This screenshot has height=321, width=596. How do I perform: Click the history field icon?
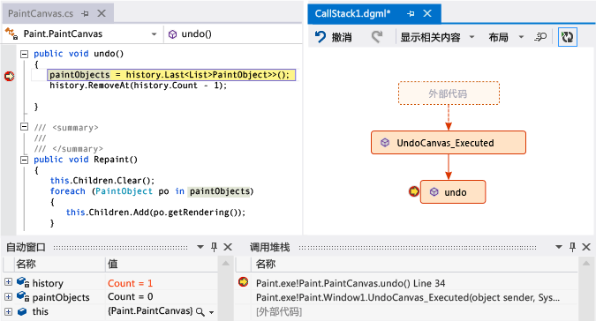pyautogui.click(x=23, y=282)
